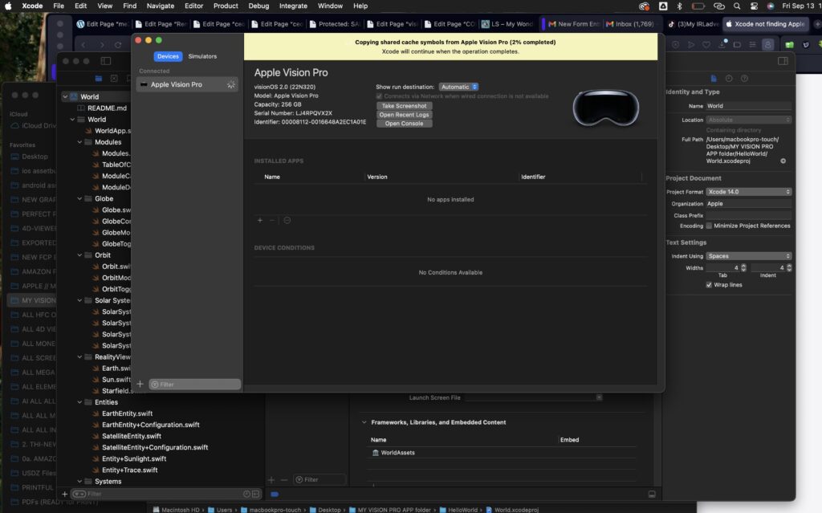Image resolution: width=822 pixels, height=513 pixels.
Task: Reveal full path in Finder arrow
Action: click(x=783, y=161)
